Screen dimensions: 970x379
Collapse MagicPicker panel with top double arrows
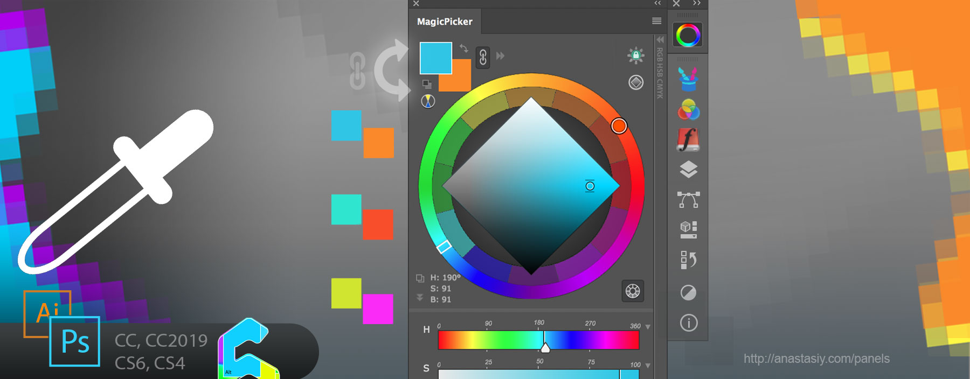(x=657, y=3)
